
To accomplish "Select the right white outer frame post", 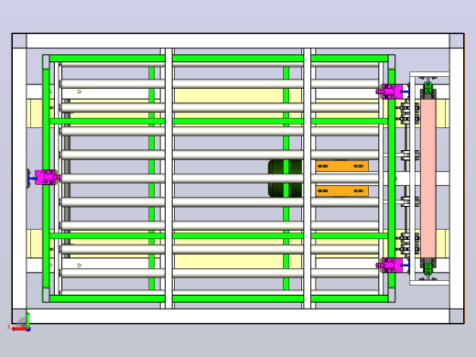I will pos(457,178).
